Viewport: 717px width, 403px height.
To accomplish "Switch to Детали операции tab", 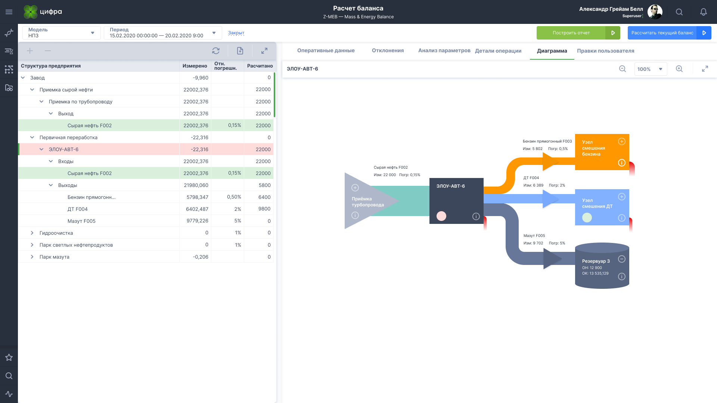I will point(499,51).
